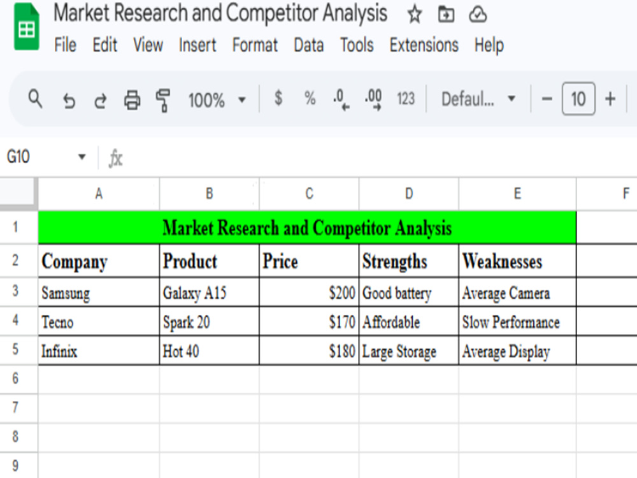Decrease font size with minus button

click(547, 99)
